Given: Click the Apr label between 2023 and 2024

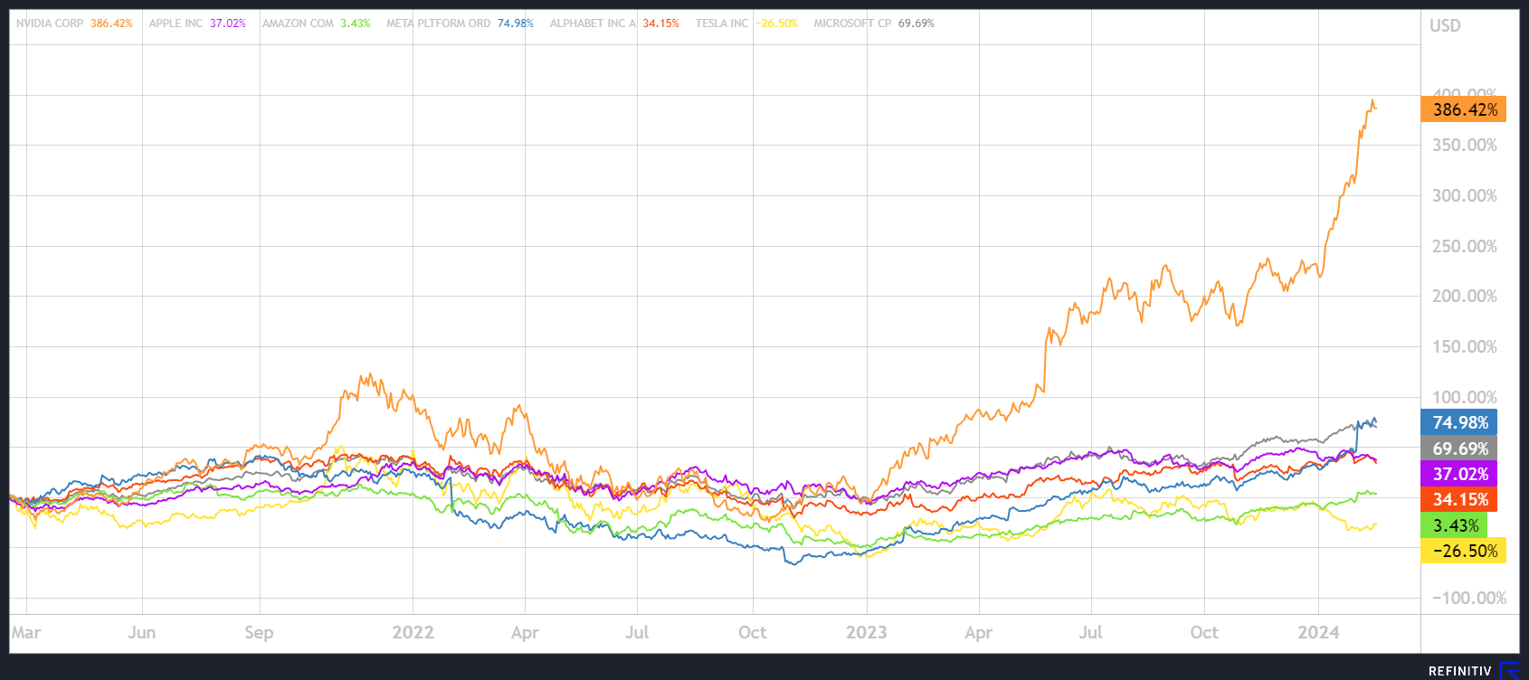Looking at the screenshot, I should pyautogui.click(x=978, y=632).
